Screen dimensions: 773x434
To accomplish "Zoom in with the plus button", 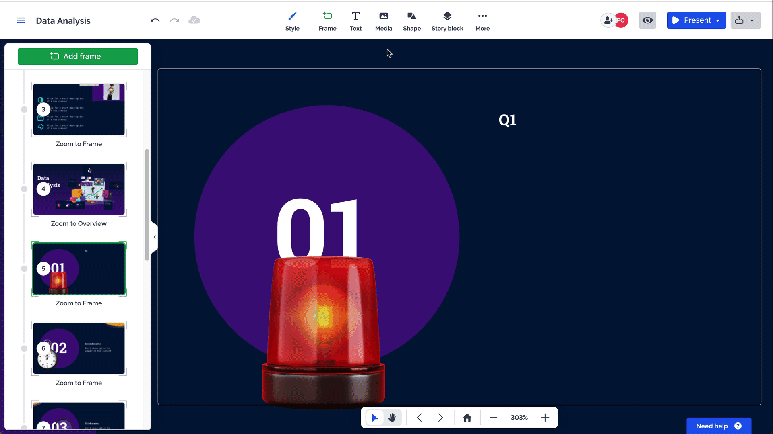I will click(545, 418).
